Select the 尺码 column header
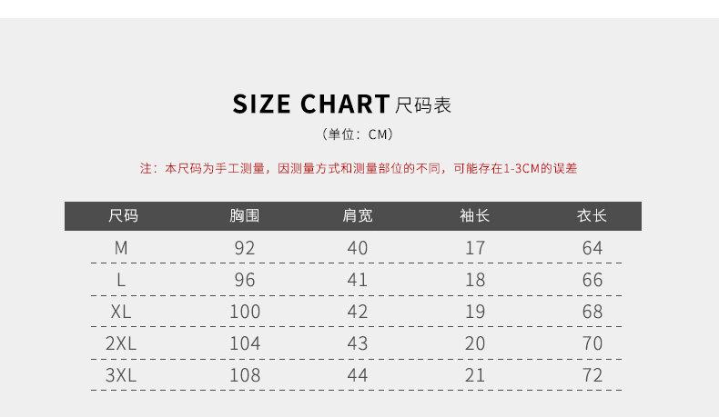719x417 pixels. [123, 216]
